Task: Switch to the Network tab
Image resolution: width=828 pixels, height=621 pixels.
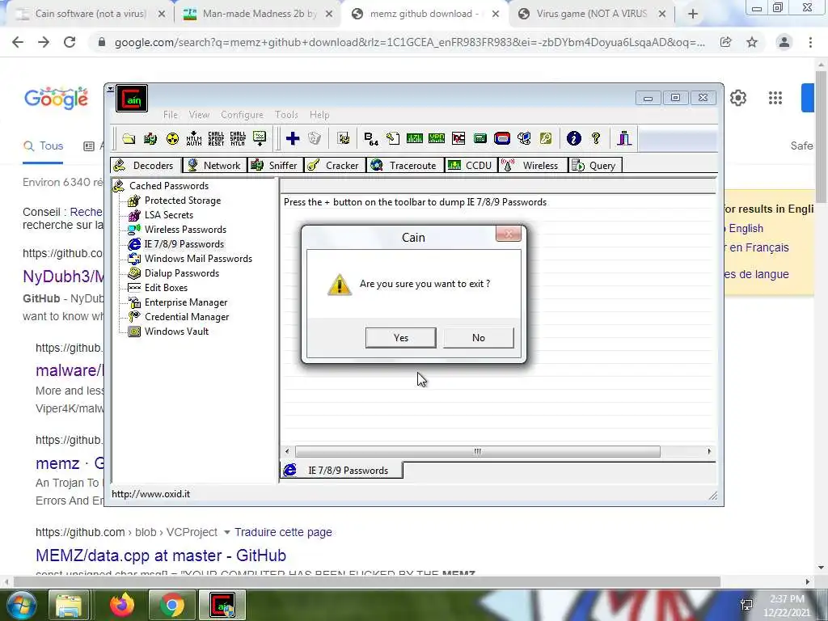Action: click(x=213, y=165)
